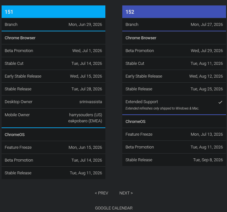Select Stable Cut date Tue, Aug 11, 2026
The image size is (227, 212).
tap(207, 64)
